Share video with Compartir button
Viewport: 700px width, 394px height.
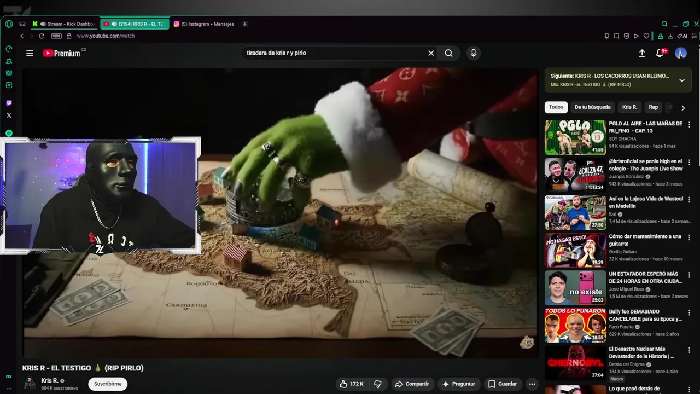pos(412,384)
